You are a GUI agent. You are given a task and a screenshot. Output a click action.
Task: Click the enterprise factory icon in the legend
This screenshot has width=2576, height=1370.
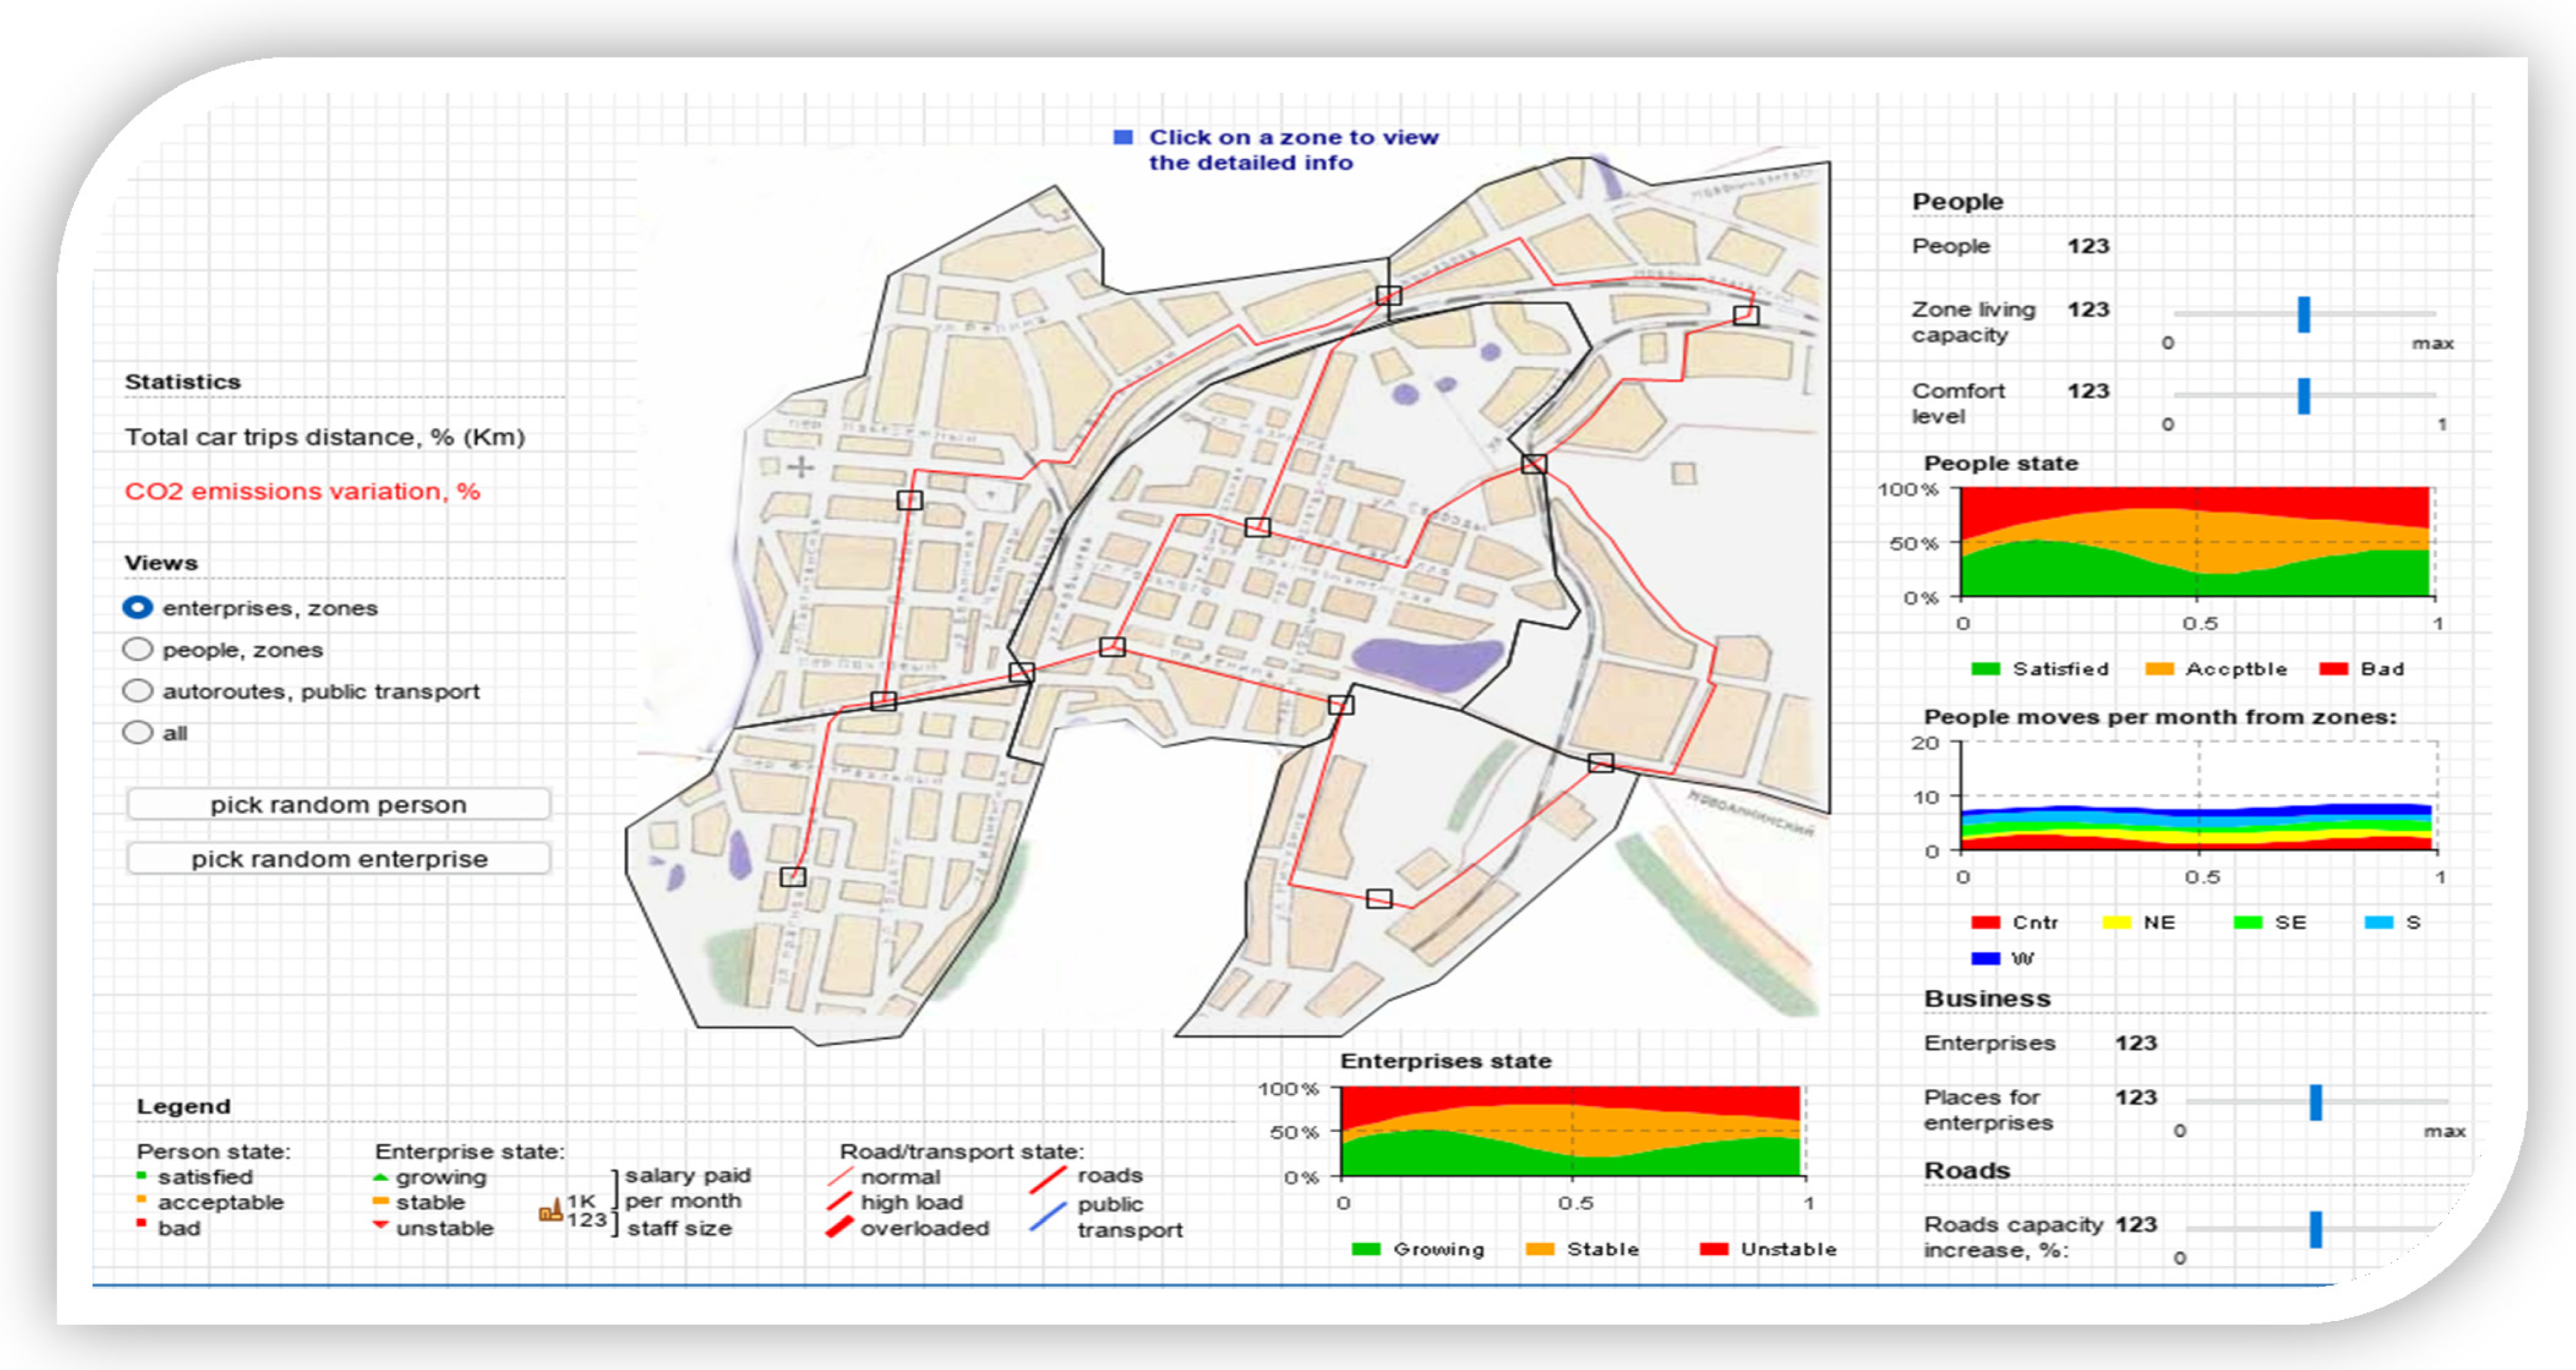coord(550,1211)
